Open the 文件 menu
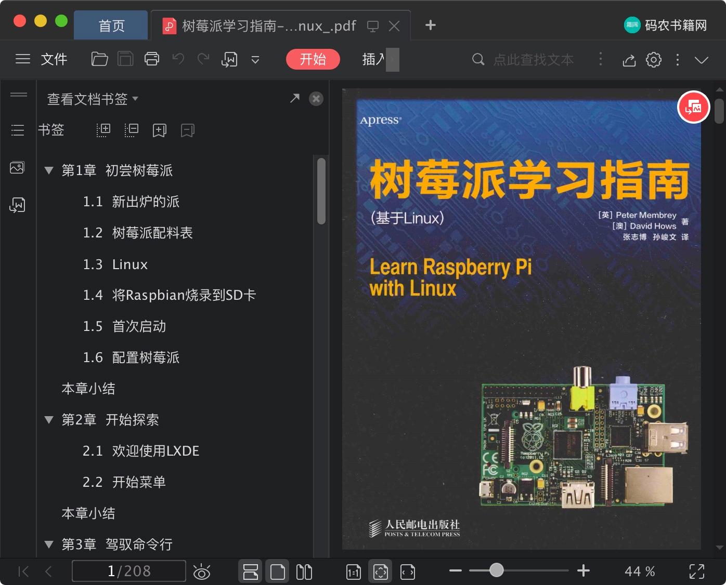Image resolution: width=726 pixels, height=585 pixels. [x=54, y=59]
